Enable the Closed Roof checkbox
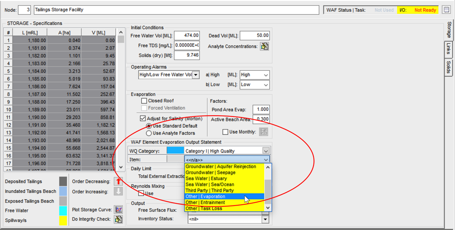 144,101
